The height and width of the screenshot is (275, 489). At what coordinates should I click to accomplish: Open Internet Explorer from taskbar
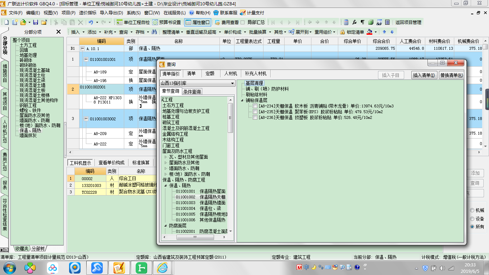click(x=162, y=267)
